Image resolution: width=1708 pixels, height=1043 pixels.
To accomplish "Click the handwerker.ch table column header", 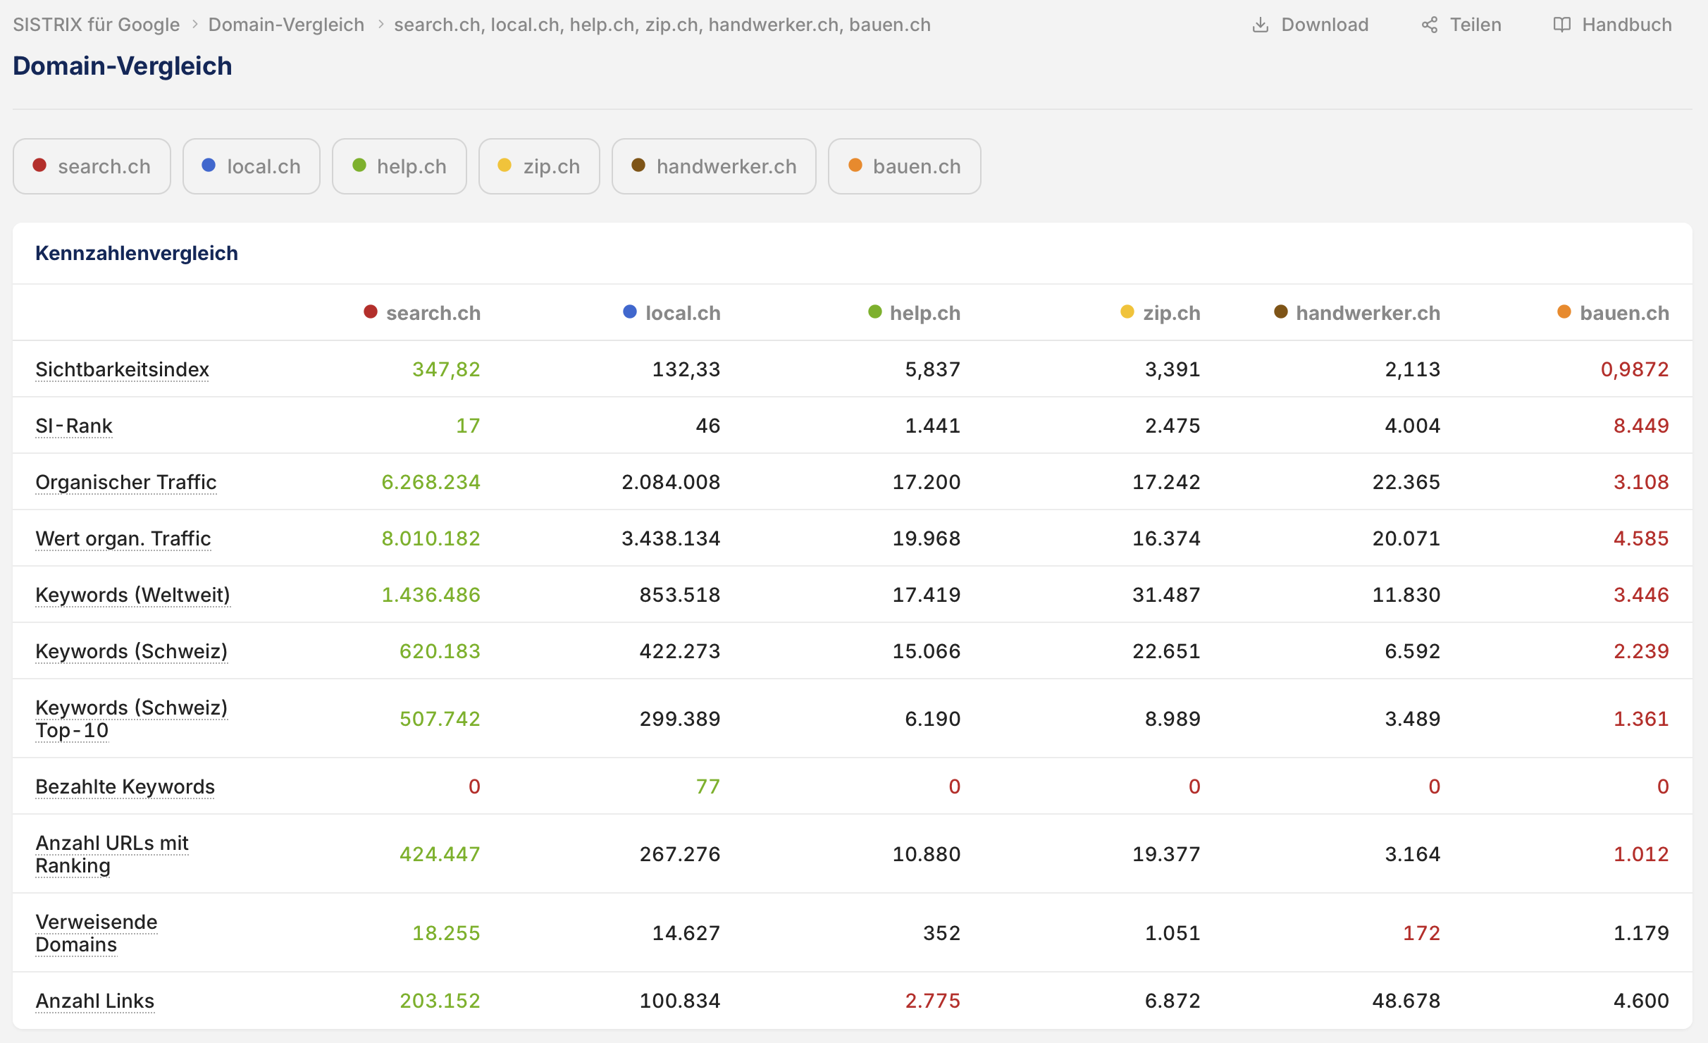I will [1357, 313].
